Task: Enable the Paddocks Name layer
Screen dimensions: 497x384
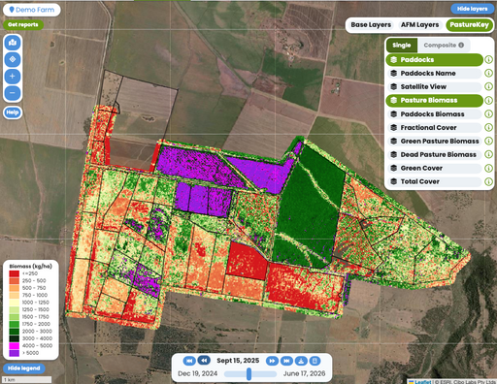Action: [x=434, y=73]
